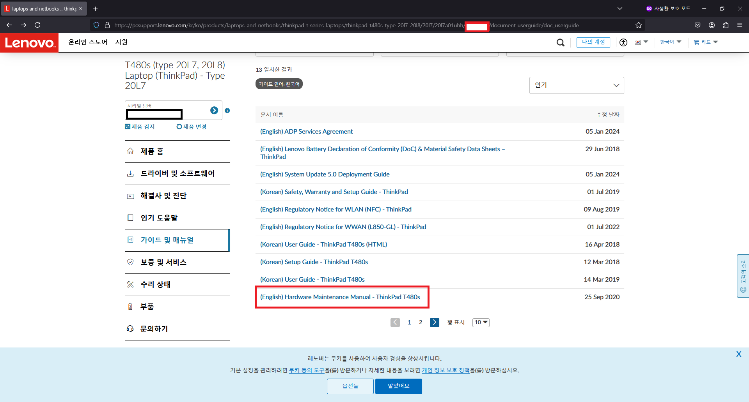Open 문의하기 contact sidebar item
Screen dimensions: 749x402
coord(177,329)
